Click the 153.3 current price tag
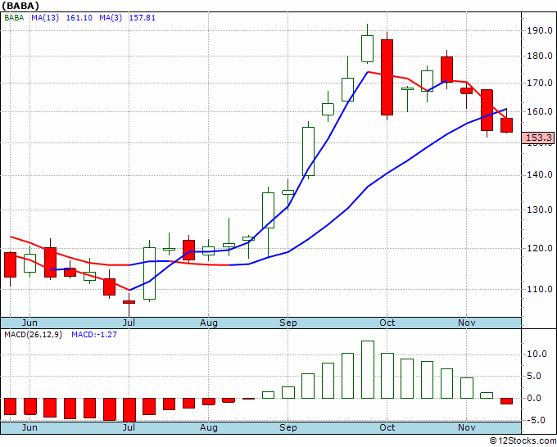This screenshot has width=557, height=447. [539, 138]
